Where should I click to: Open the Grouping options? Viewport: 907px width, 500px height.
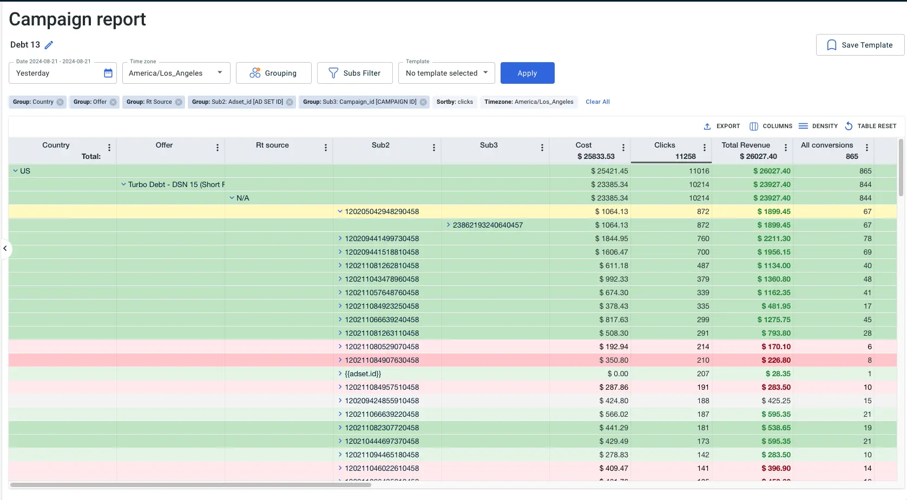[273, 73]
